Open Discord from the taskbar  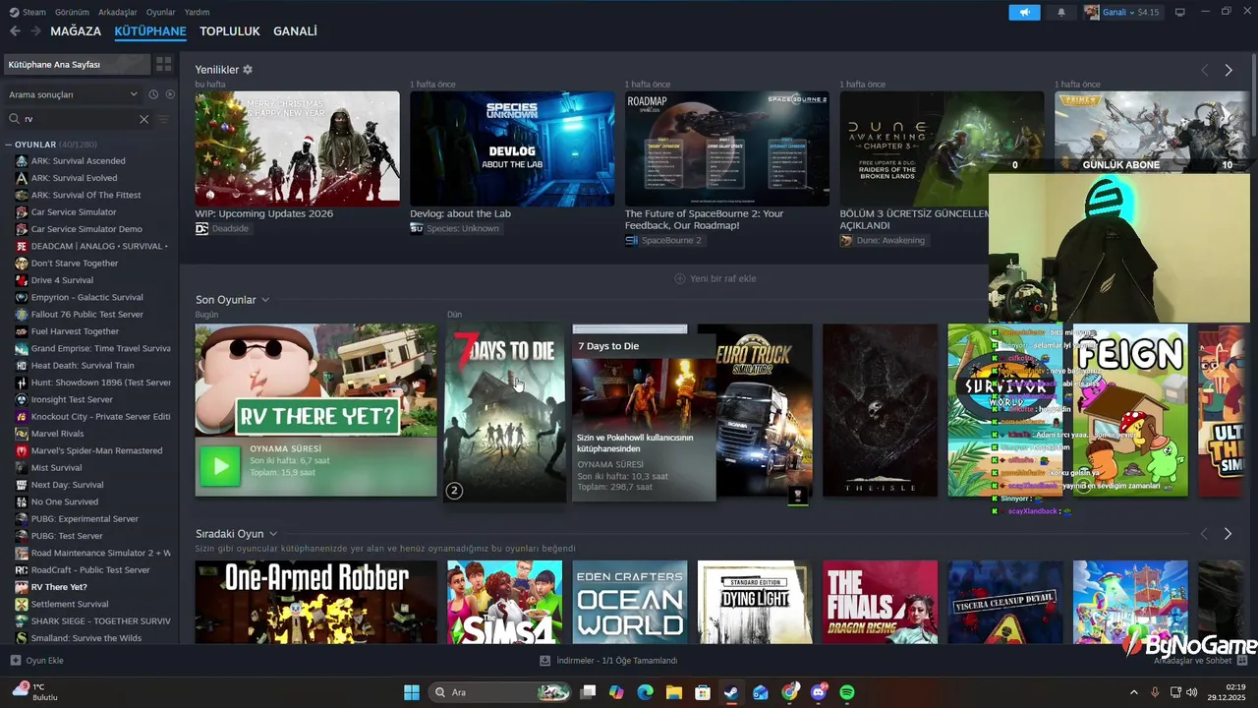(819, 692)
